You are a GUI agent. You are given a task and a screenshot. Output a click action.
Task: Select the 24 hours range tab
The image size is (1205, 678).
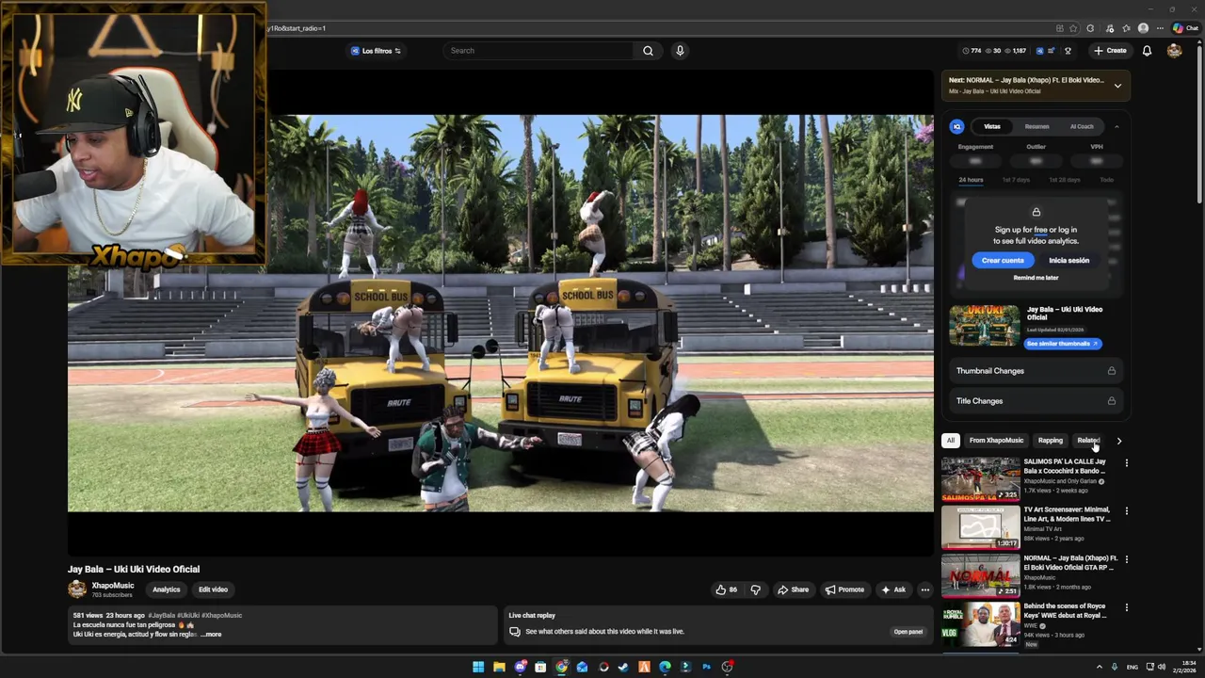click(x=971, y=180)
